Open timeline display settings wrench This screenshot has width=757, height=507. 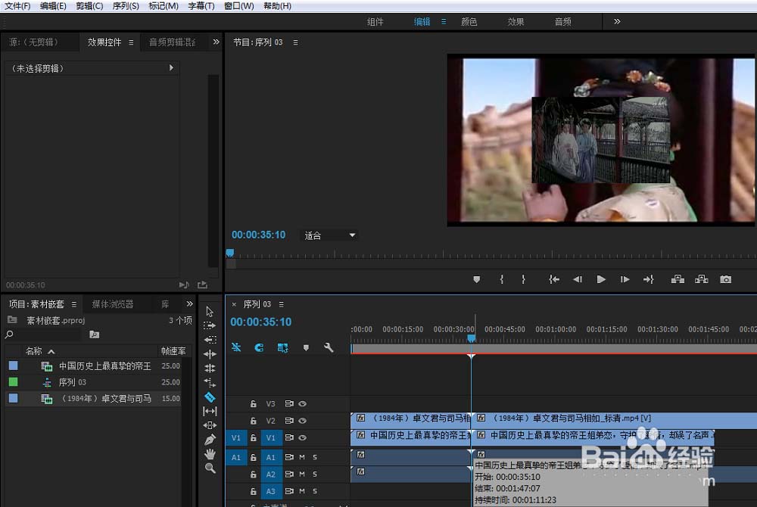click(x=329, y=347)
